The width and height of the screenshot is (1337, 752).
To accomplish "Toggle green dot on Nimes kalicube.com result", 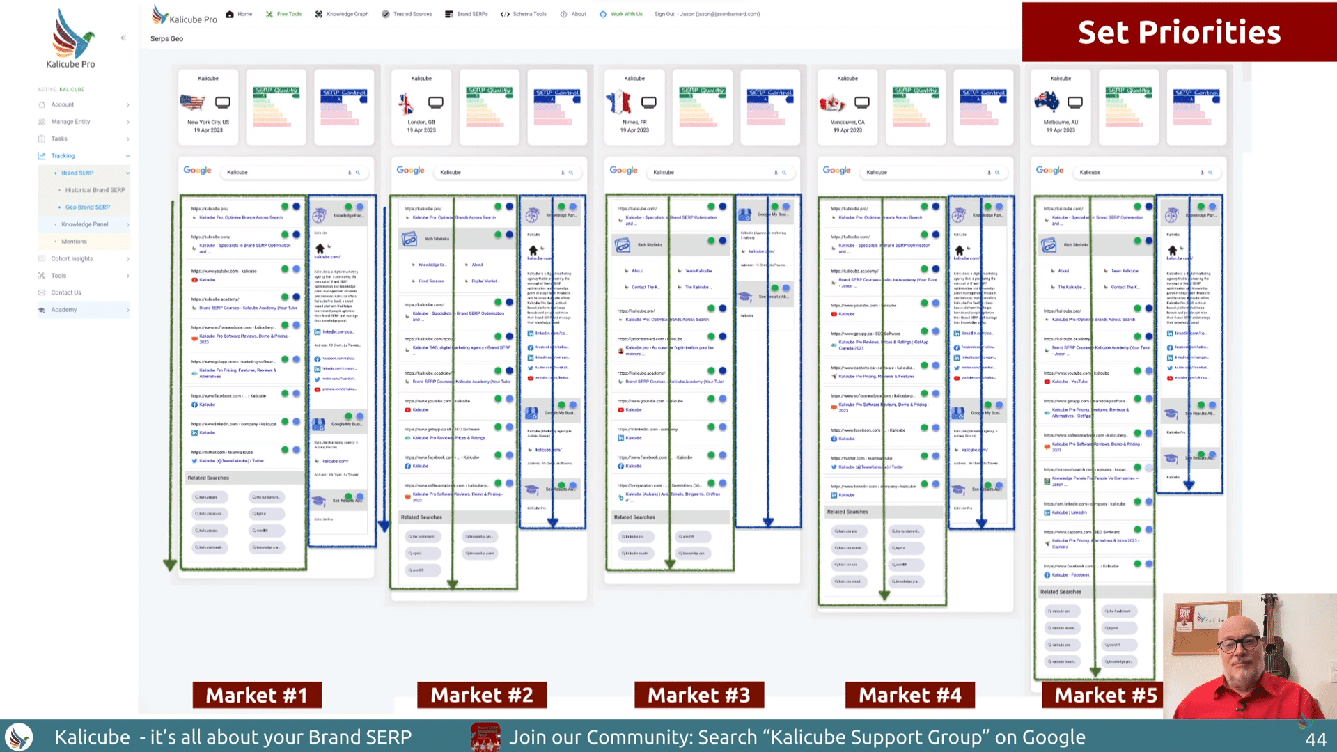I will click(711, 207).
